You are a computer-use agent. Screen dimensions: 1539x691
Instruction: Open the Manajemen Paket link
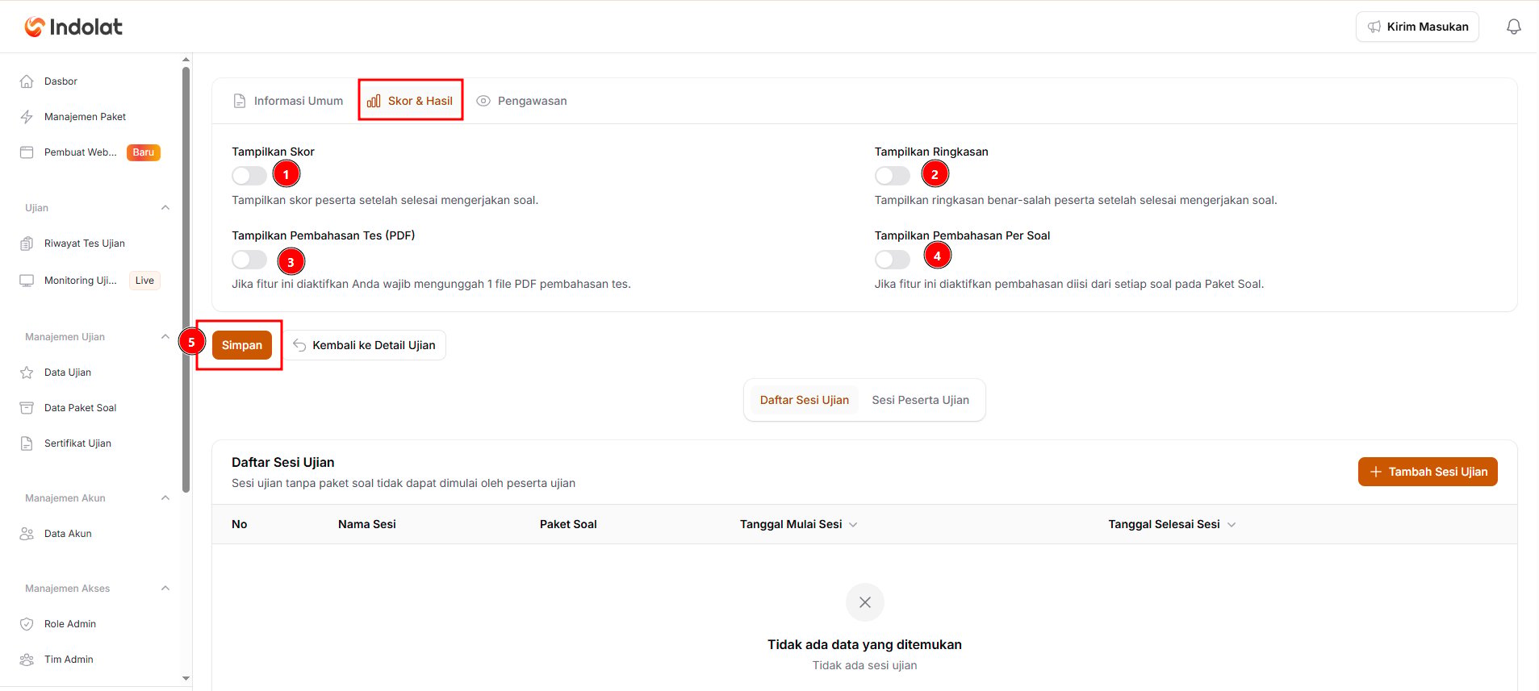tap(85, 117)
